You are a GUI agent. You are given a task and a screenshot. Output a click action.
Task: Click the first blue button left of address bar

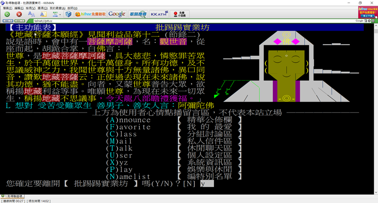coord(8,21)
